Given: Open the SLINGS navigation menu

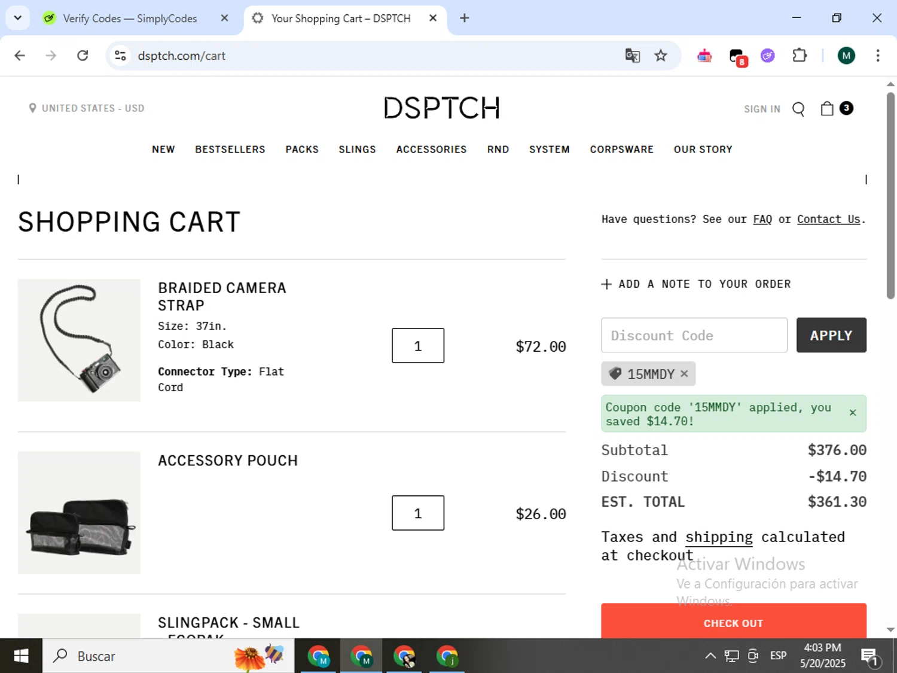Looking at the screenshot, I should 357,150.
